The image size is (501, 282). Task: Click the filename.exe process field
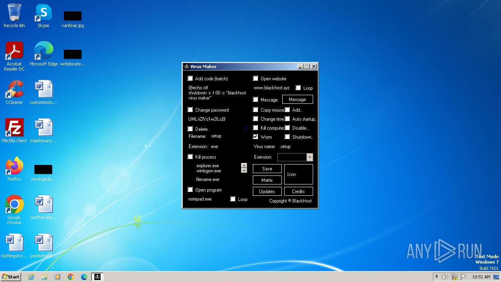(x=208, y=179)
